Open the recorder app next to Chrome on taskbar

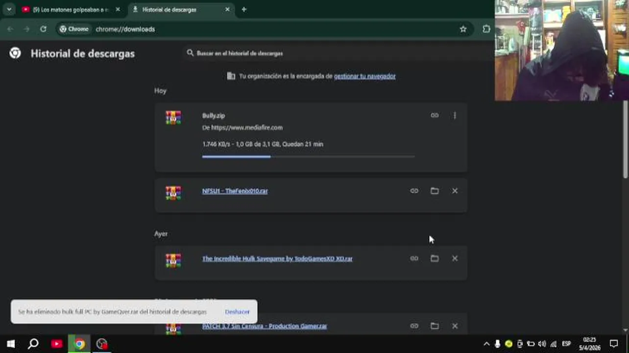point(102,344)
